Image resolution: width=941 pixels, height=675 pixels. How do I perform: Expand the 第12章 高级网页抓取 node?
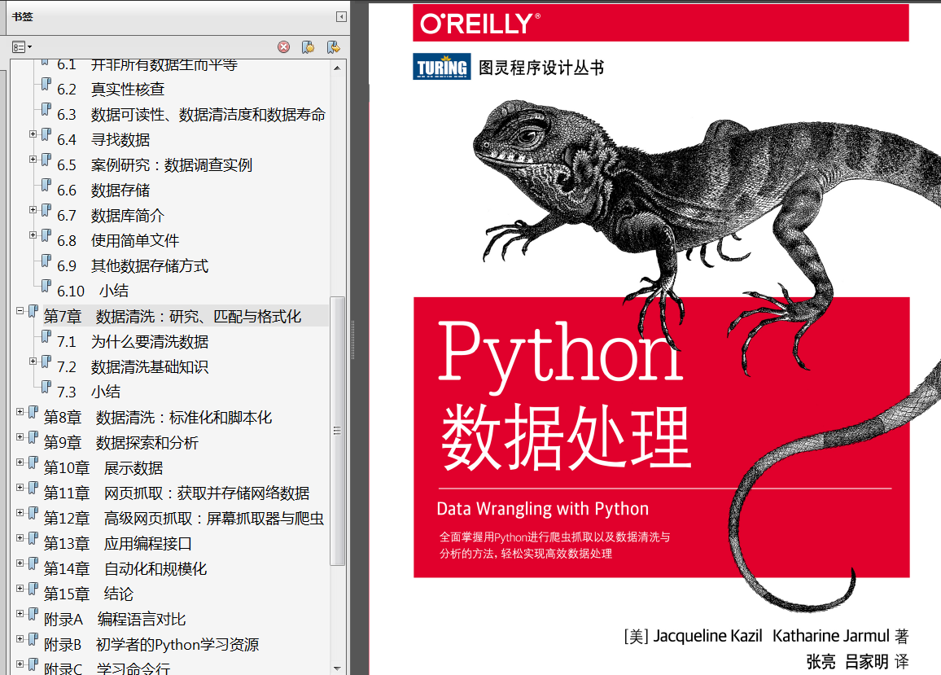(20, 512)
